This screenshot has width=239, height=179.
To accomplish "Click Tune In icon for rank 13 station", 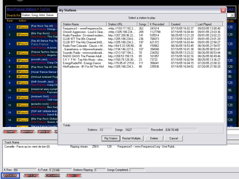I will 23,113.
